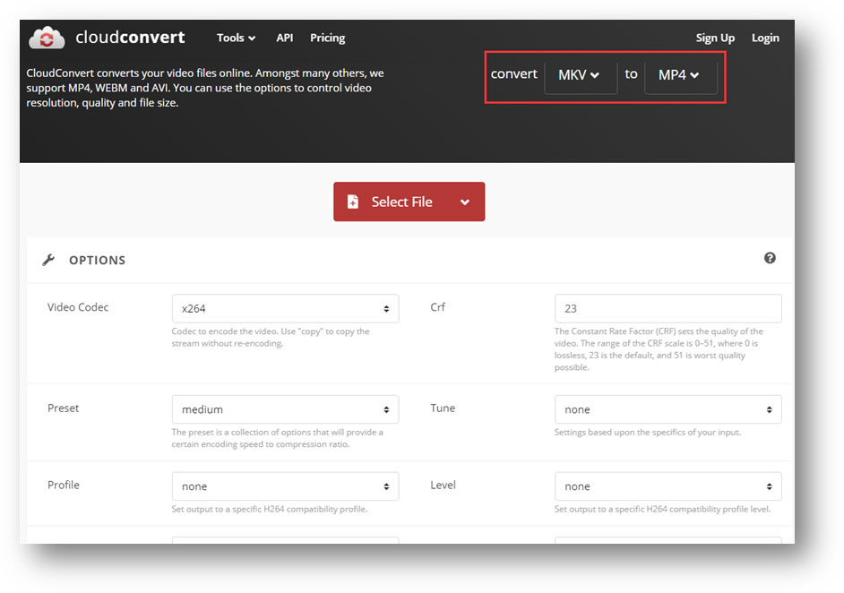Go to the Pricing page
Viewport: 844px width, 593px height.
(327, 38)
